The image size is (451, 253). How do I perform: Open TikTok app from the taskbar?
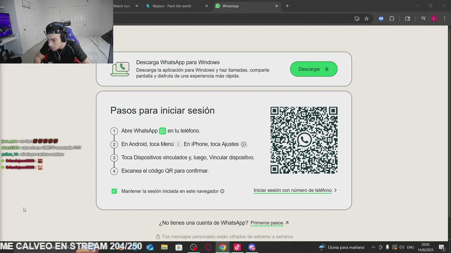click(237, 247)
